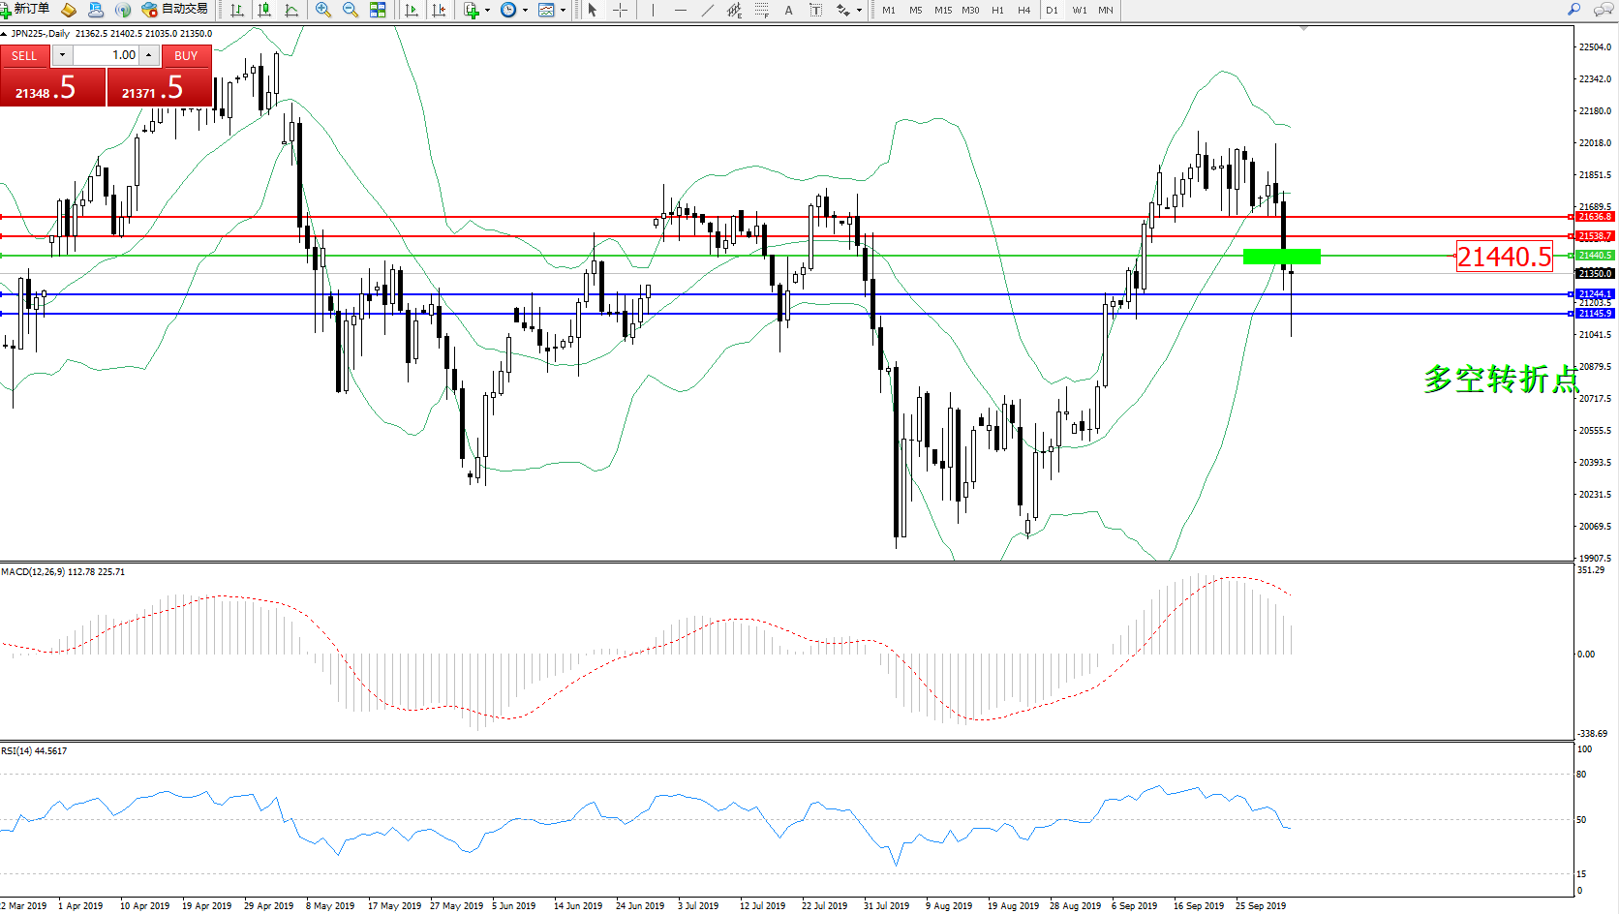Image resolution: width=1619 pixels, height=914 pixels.
Task: Toggle AutoTrading (自动交易) on
Action: (175, 10)
